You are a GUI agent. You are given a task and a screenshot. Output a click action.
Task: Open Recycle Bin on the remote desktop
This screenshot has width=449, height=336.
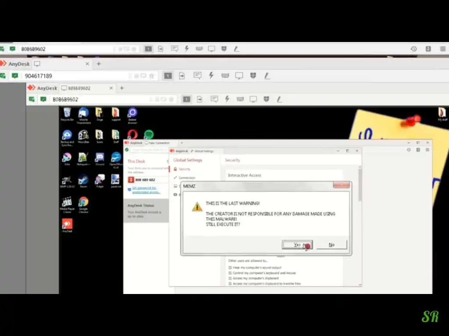67,114
